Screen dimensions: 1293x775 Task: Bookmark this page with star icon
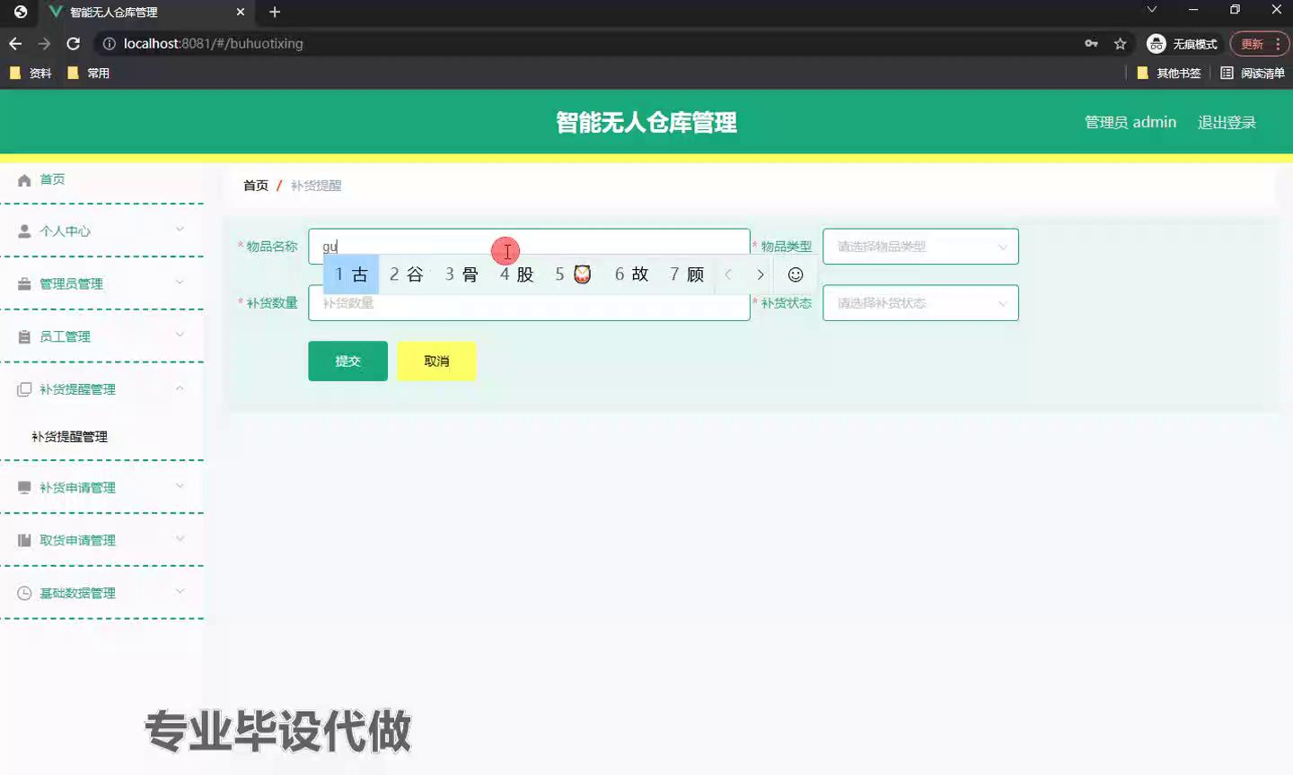pos(1120,44)
